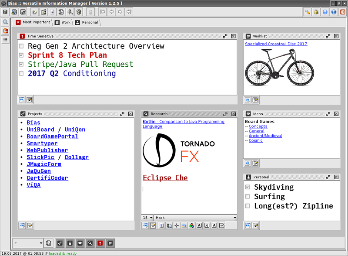Check the Surfing checkbox

(248, 196)
